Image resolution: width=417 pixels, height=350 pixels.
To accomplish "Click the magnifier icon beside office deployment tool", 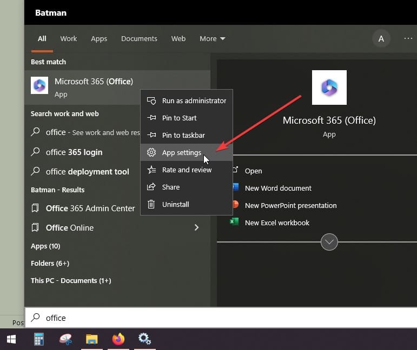I will [35, 171].
